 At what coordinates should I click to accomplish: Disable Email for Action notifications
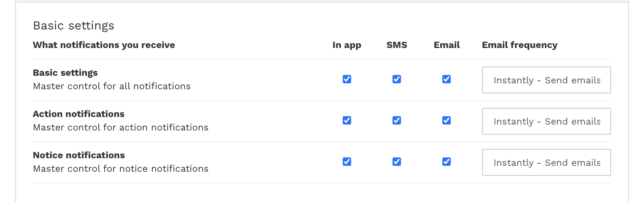point(447,120)
